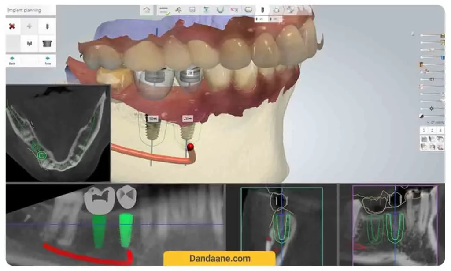The width and height of the screenshot is (451, 271).
Task: Click the crown tooth icon in top toolbar
Action: click(x=248, y=10)
